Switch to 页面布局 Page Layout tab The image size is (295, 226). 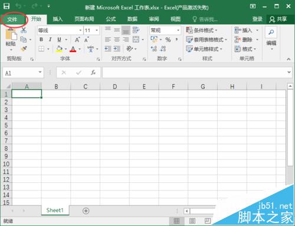coord(84,19)
